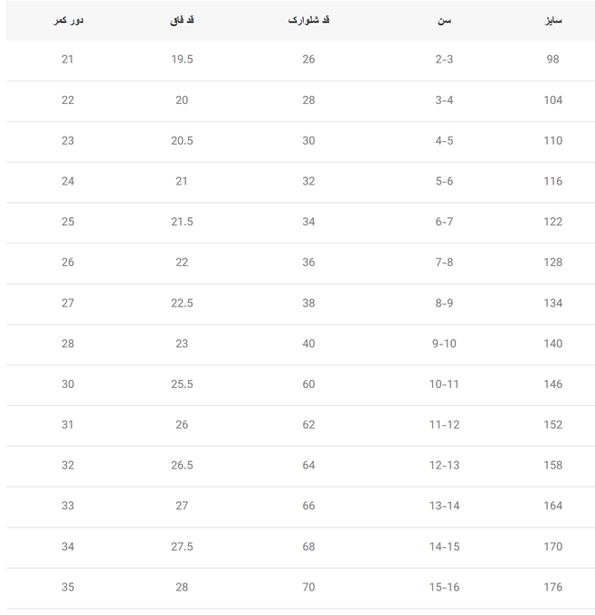Click the shorts length 60 cell
Viewport: 595px width, 615px height.
(308, 384)
